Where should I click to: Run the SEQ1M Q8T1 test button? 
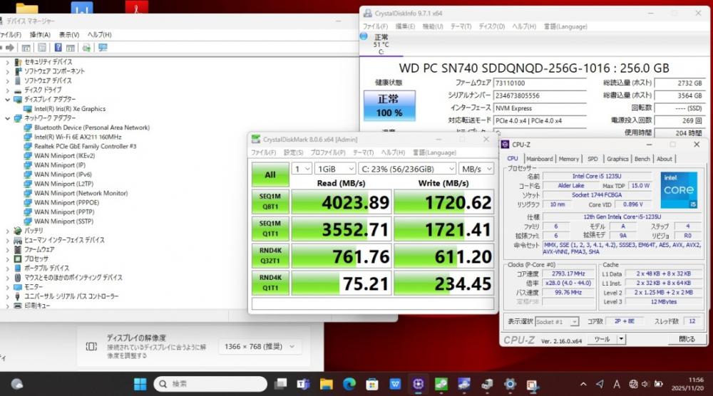[x=270, y=202]
